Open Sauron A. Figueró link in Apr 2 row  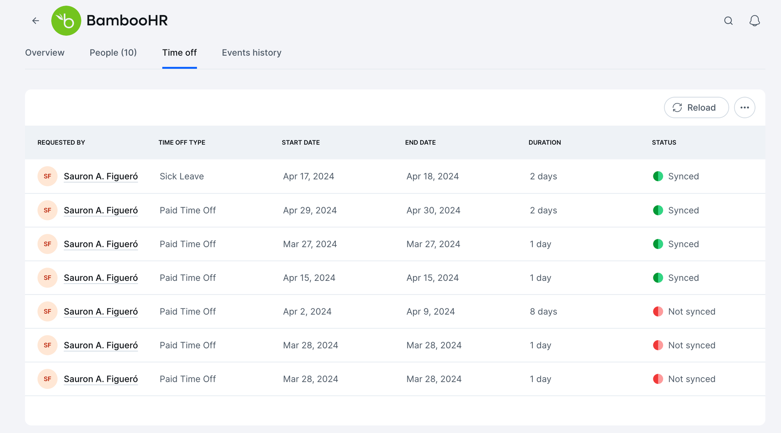click(x=101, y=312)
